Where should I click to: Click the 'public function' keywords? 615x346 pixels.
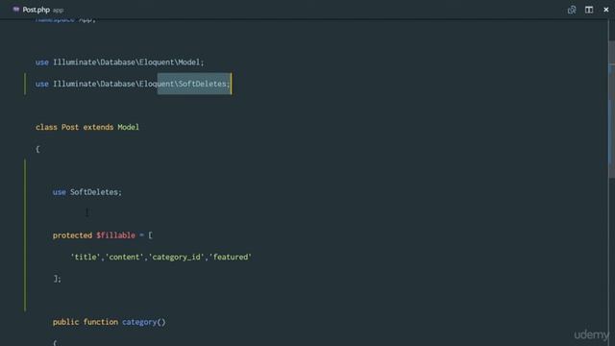tap(86, 322)
